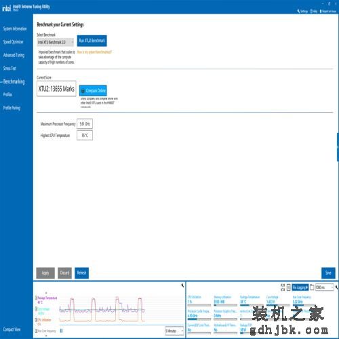Select Benchmarking in the sidebar

tap(14, 81)
